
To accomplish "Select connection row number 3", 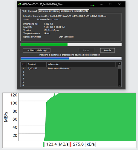I will [69, 75].
